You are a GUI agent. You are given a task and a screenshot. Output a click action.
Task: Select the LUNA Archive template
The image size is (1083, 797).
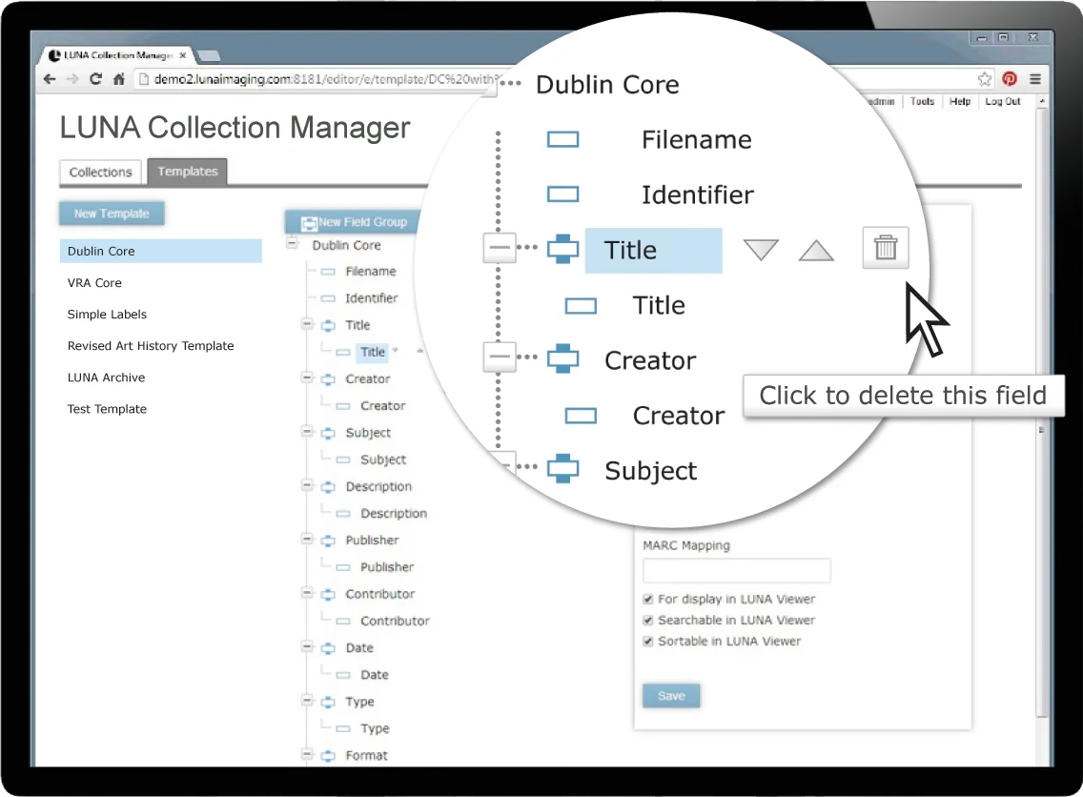point(107,378)
